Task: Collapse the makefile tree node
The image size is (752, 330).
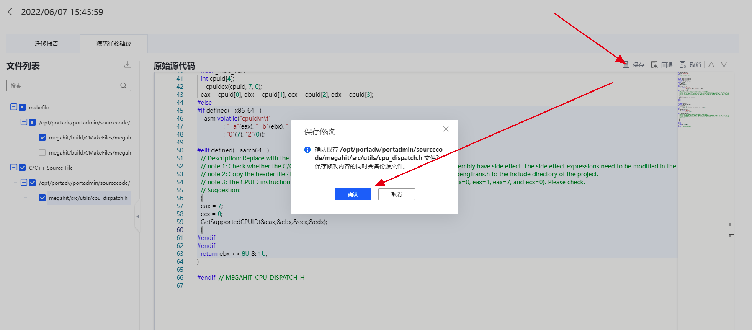Action: [14, 107]
